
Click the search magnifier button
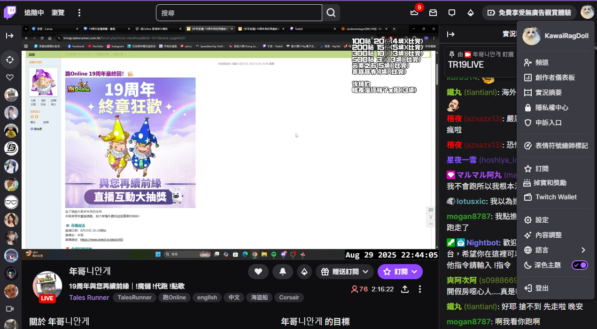tap(331, 13)
